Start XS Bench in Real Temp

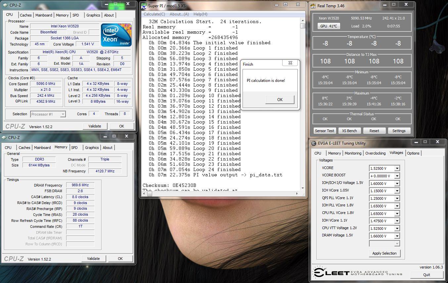(x=349, y=131)
